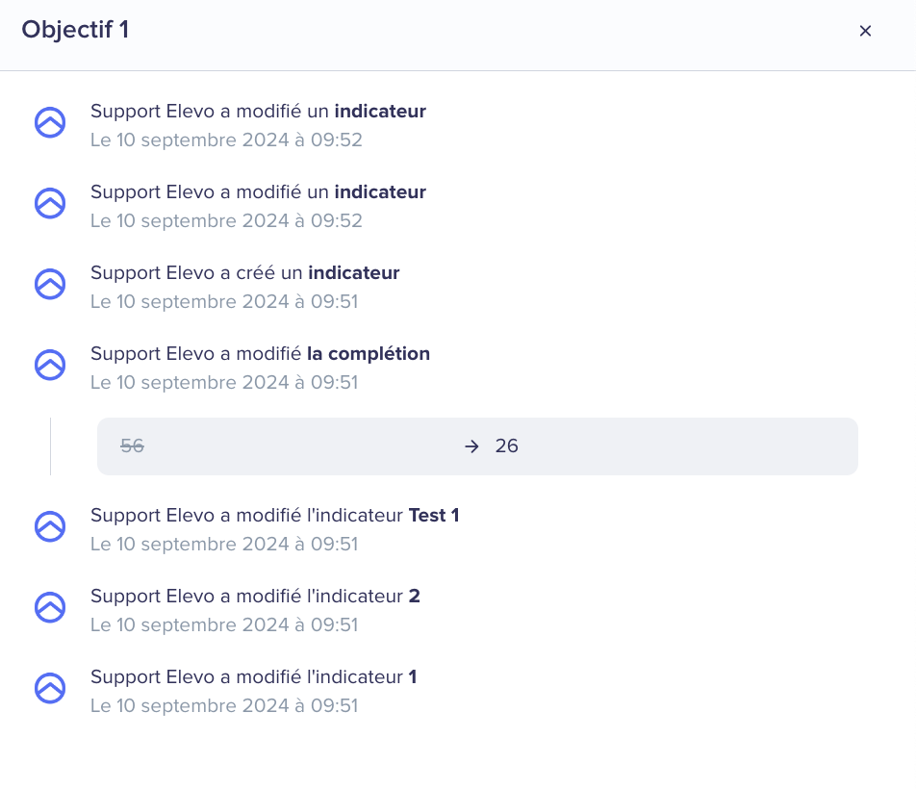
Task: Click the arrow icon between 56 and 26
Action: coord(471,446)
